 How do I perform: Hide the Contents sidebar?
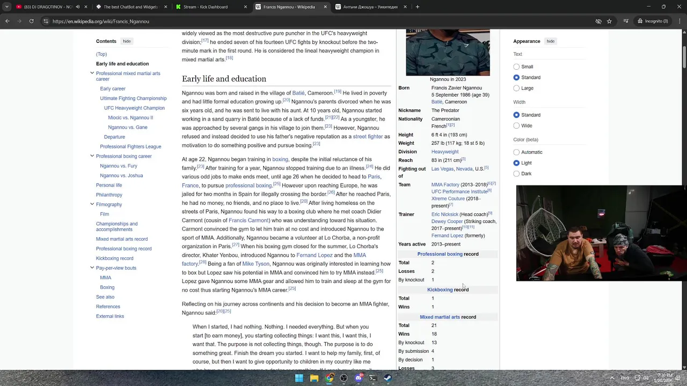click(127, 41)
